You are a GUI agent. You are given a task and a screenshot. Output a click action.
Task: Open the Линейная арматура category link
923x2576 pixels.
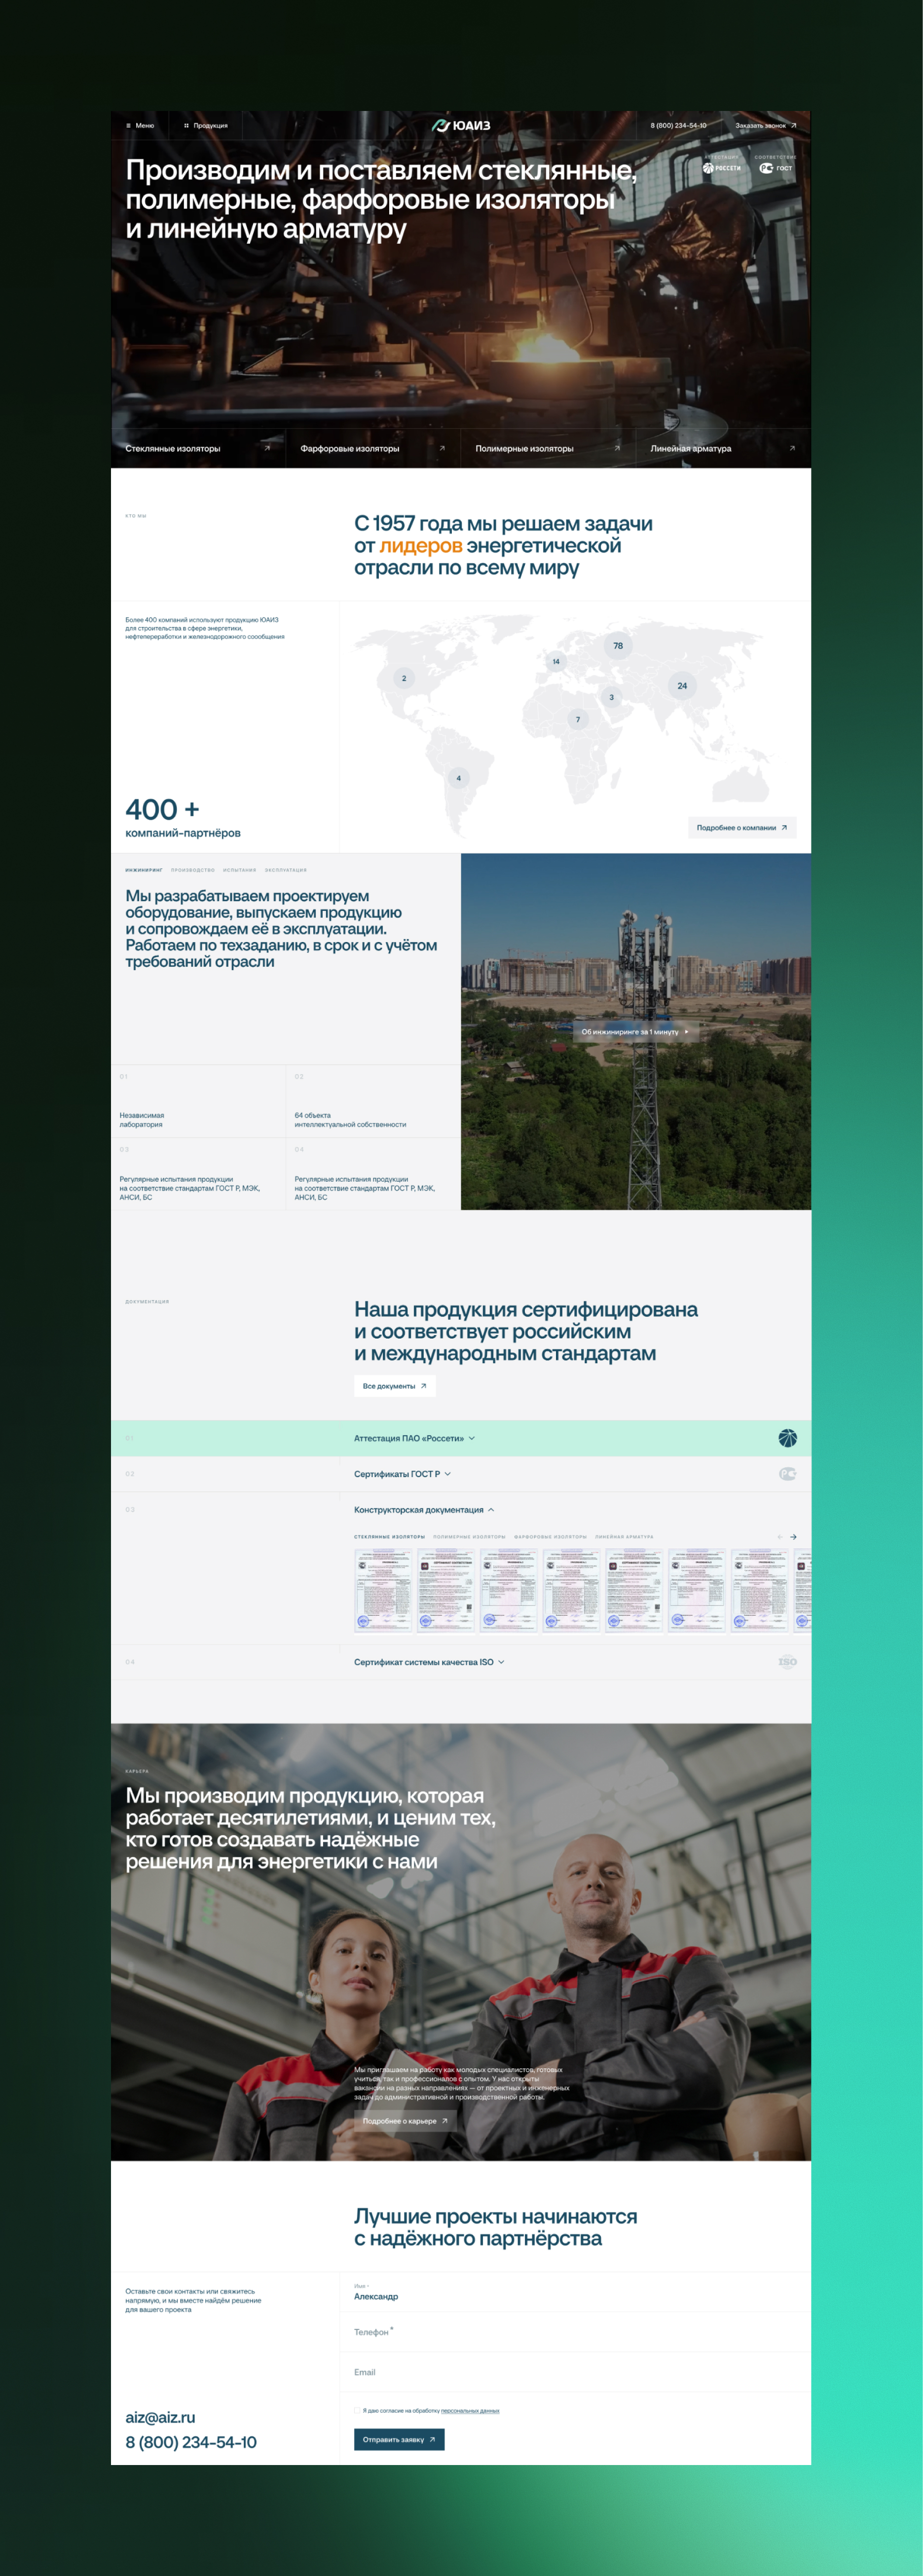[x=691, y=449]
